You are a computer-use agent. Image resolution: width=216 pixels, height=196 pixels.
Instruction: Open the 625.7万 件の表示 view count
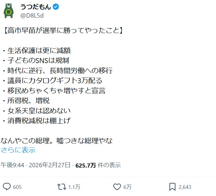(98, 165)
